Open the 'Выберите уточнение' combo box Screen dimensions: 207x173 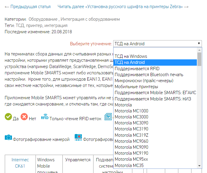point(157,43)
